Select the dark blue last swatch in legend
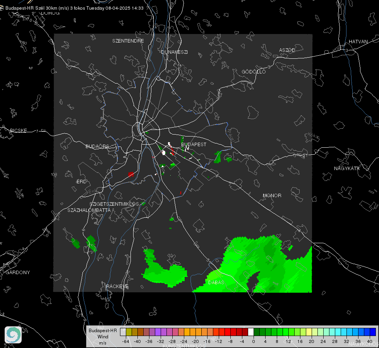The width and height of the screenshot is (379, 348). (373, 332)
